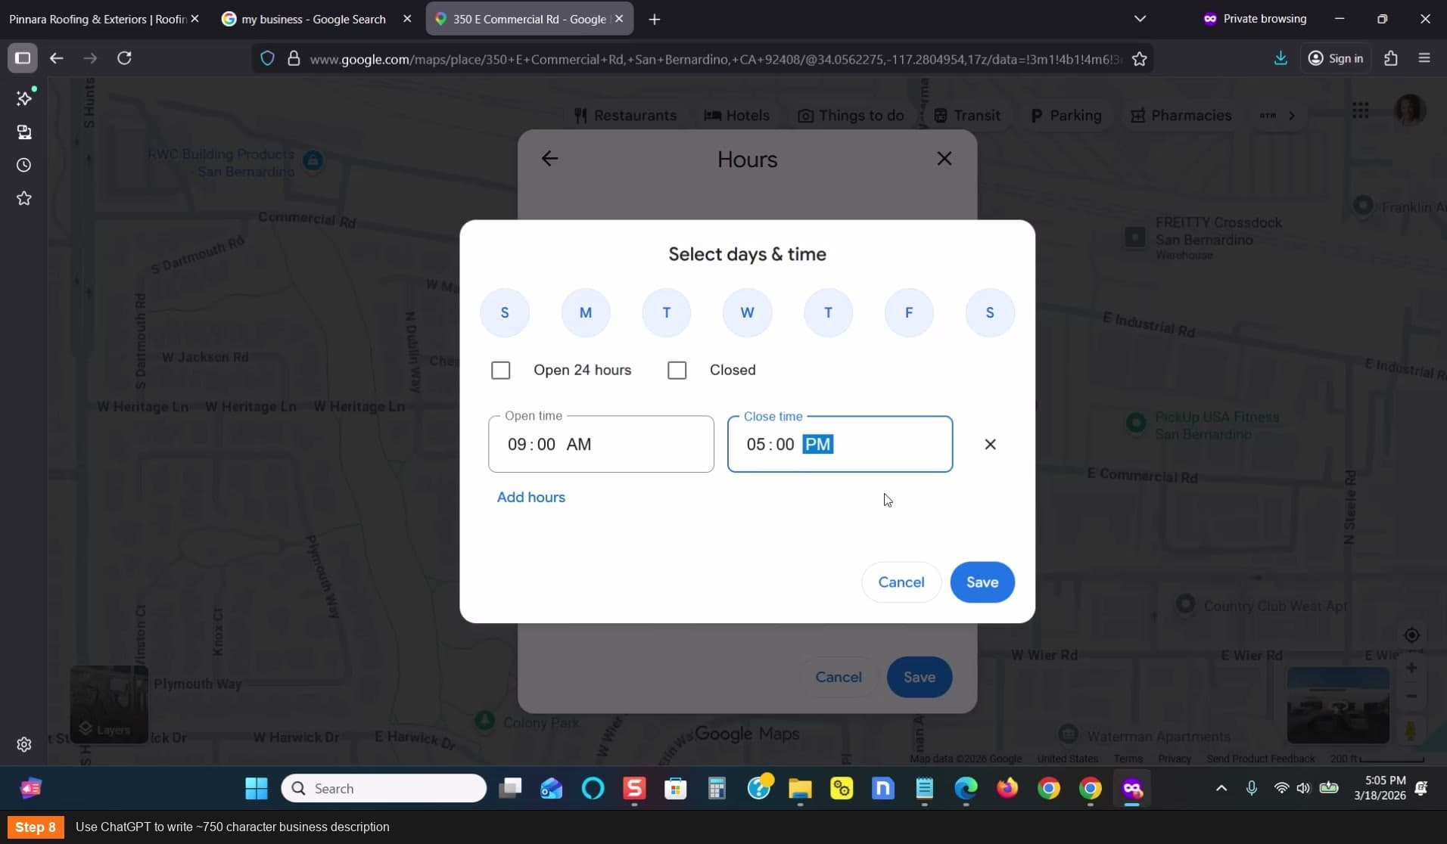Click the Sign in button
Screen dimensions: 1447x844
pos(1336,58)
